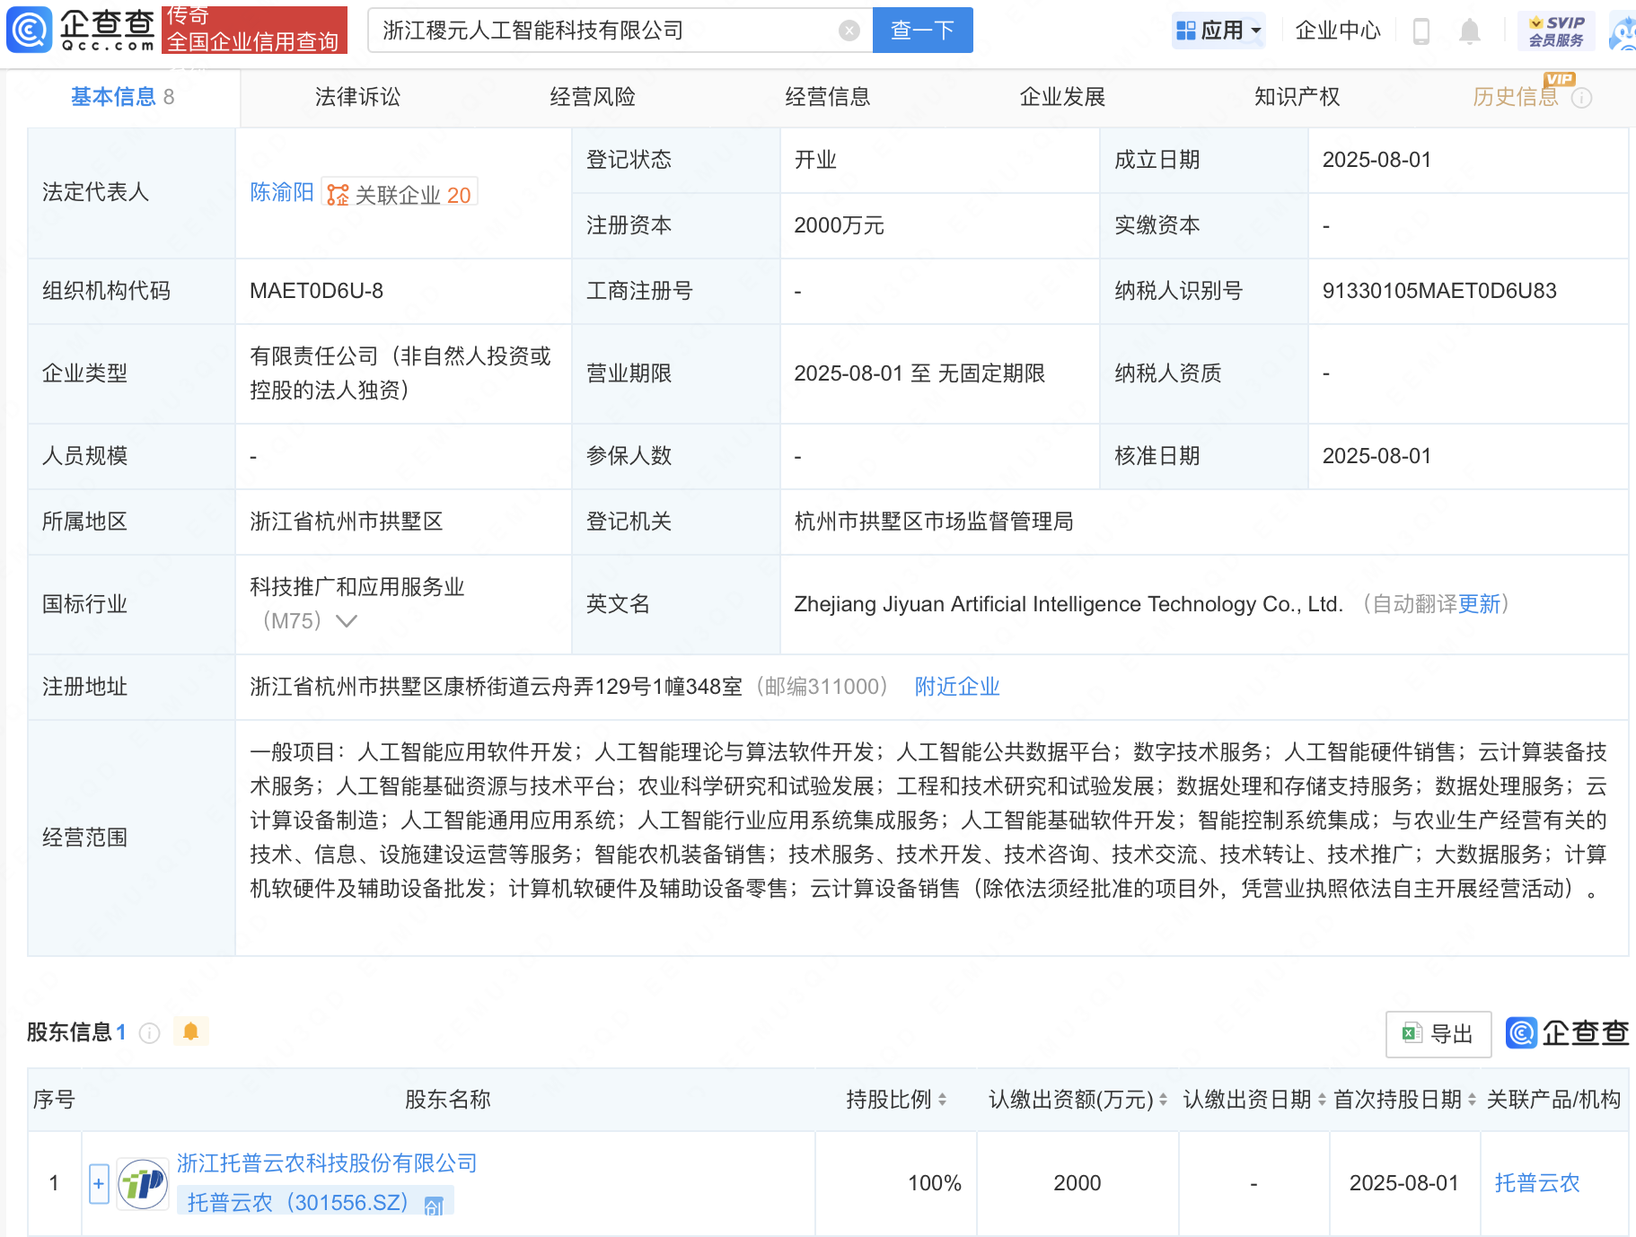Click the mobile app icon in top bar
The height and width of the screenshot is (1237, 1636).
point(1421,30)
